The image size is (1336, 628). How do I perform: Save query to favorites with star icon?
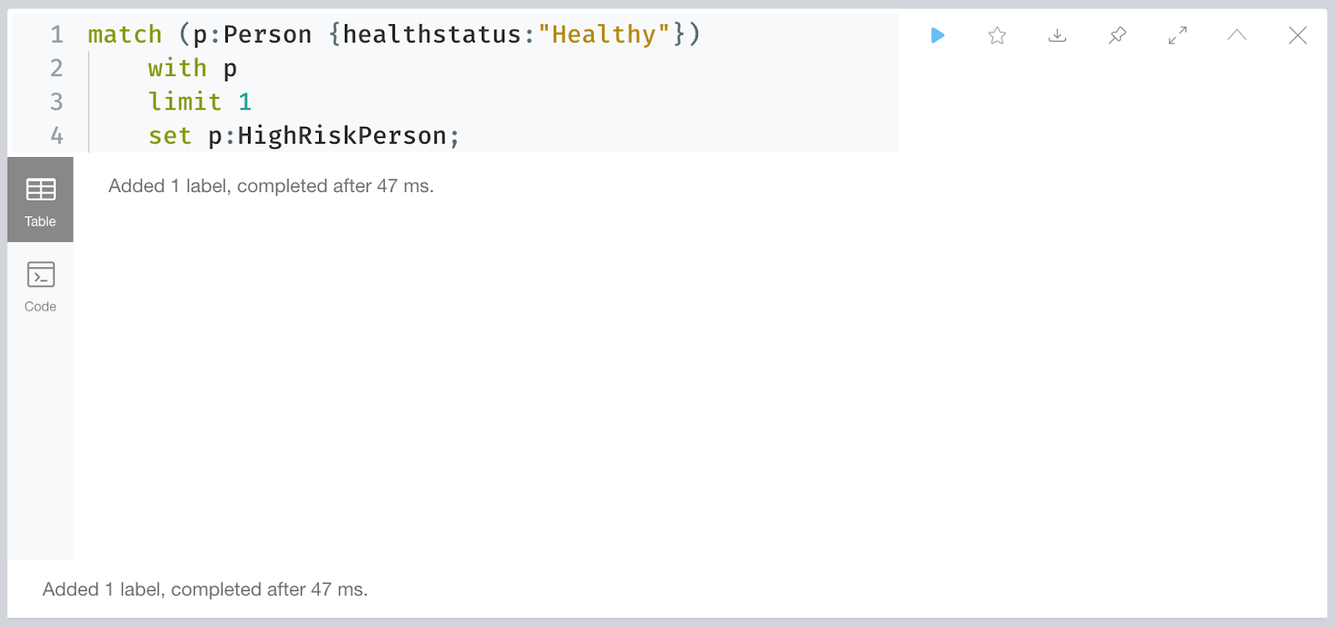tap(997, 35)
